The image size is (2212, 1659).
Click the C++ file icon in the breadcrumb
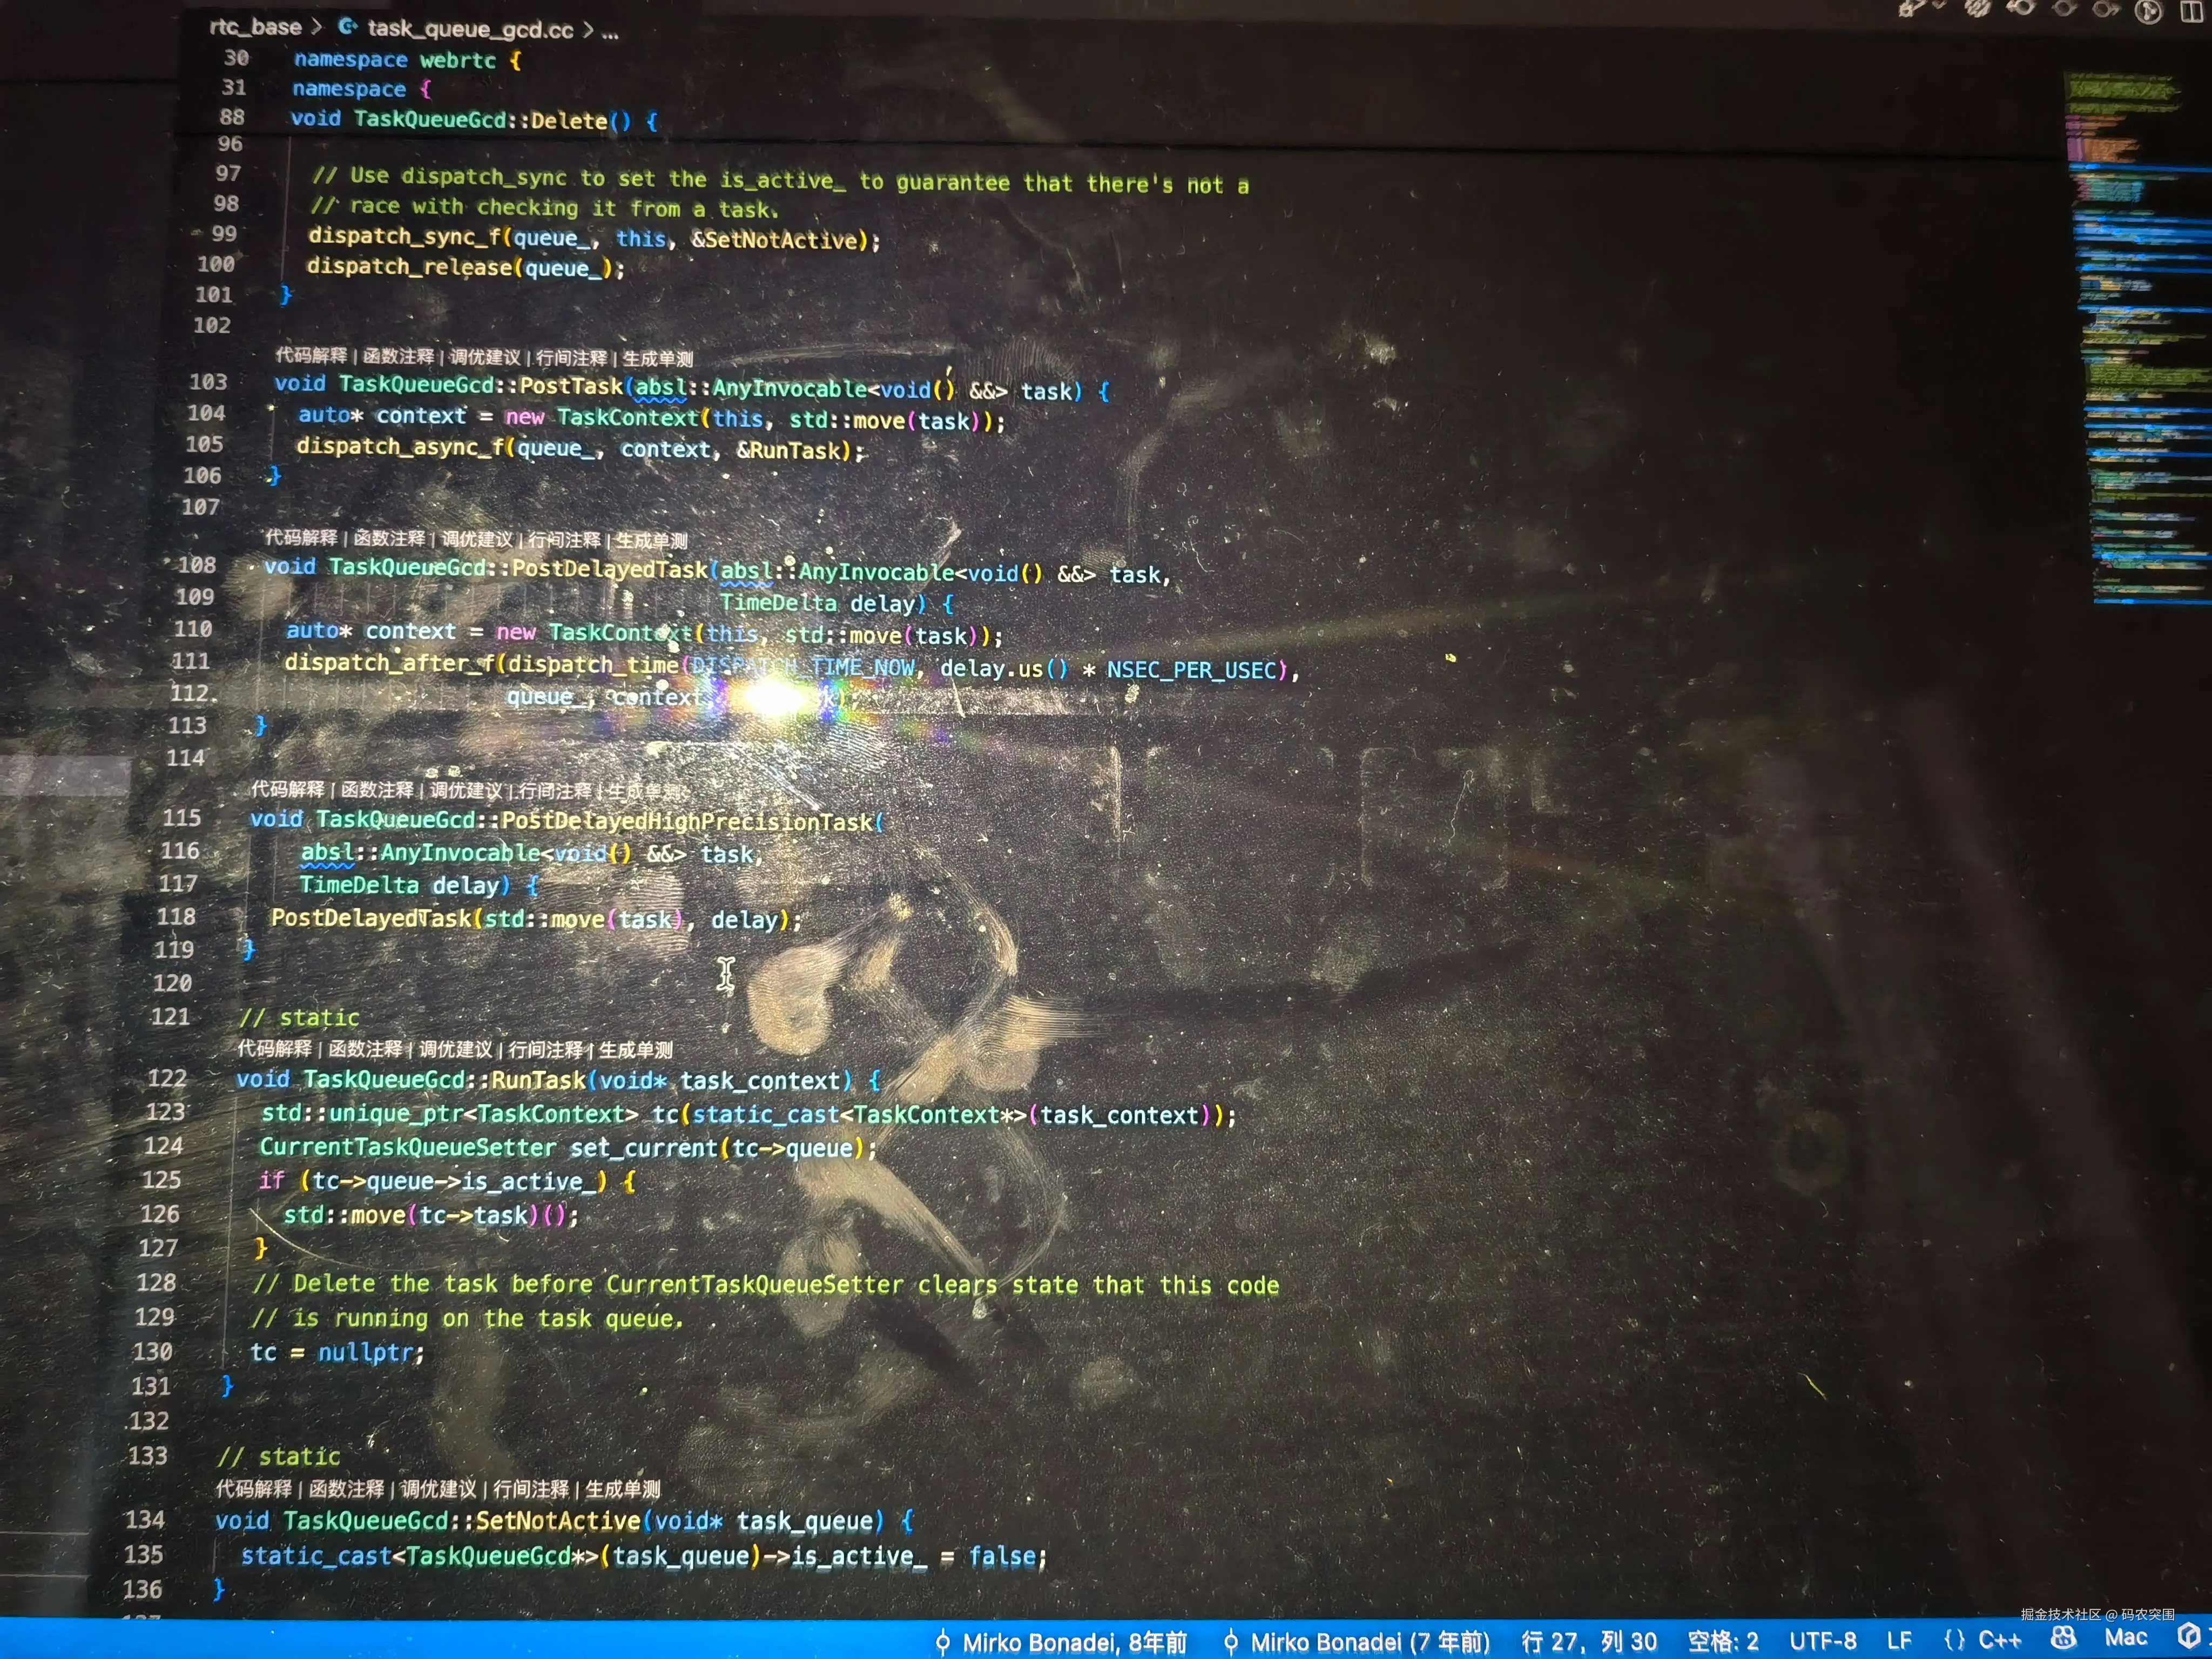347,26
